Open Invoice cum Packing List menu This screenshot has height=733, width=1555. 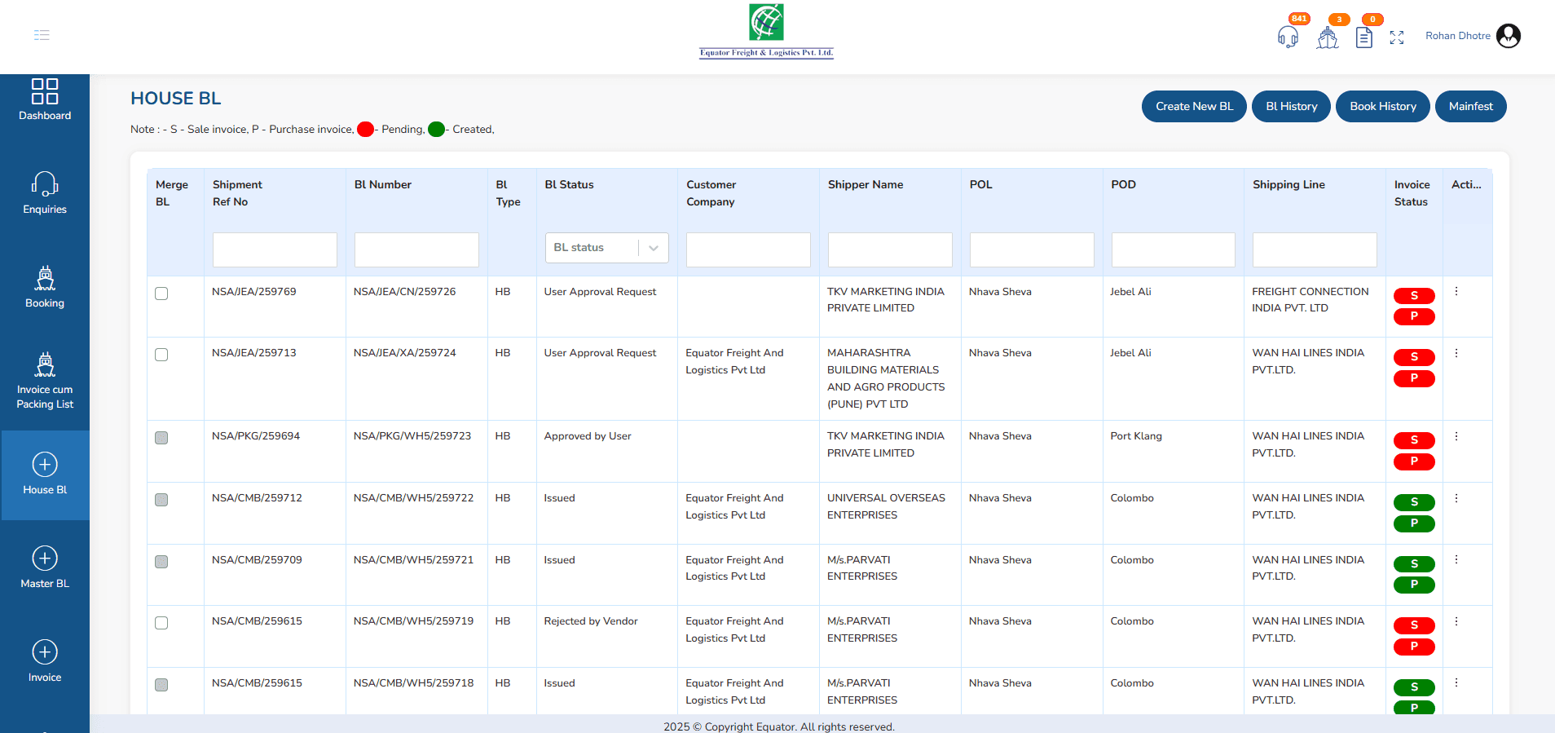pyautogui.click(x=45, y=381)
